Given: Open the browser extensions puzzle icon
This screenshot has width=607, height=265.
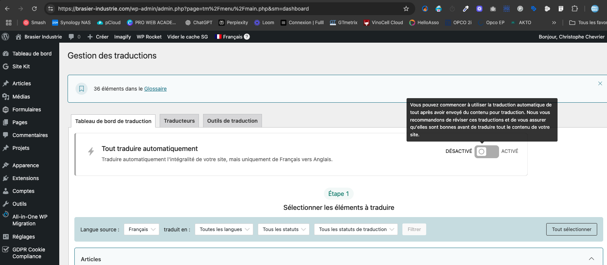Looking at the screenshot, I should tap(575, 9).
